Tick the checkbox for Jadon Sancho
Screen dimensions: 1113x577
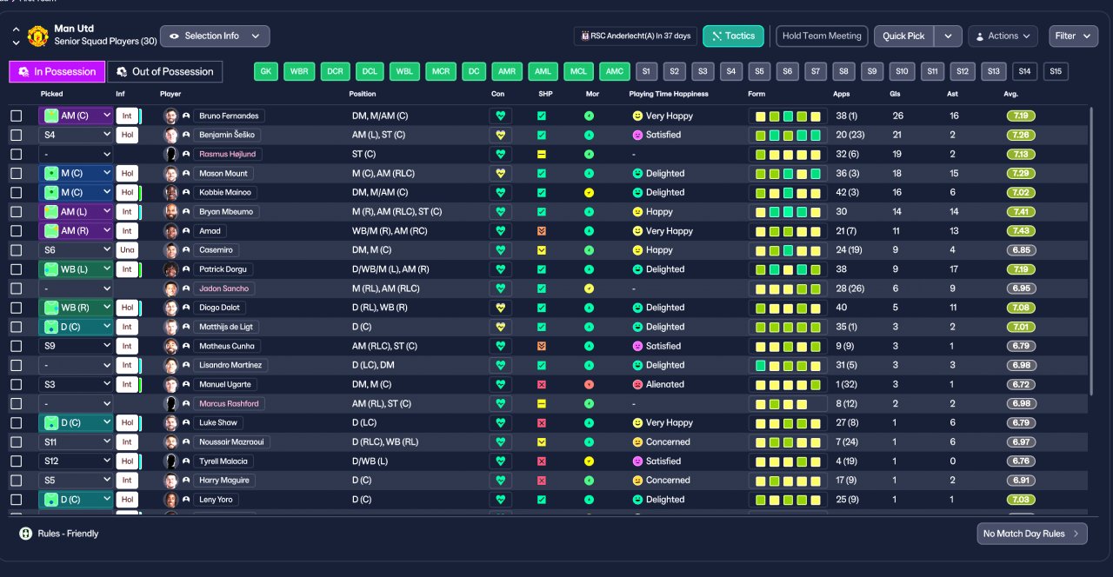coord(17,288)
